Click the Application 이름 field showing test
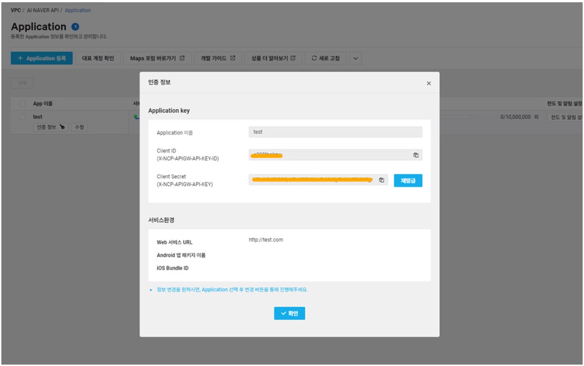584x366 pixels. pos(335,132)
